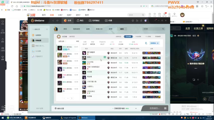Select the highlighted 历史战绩 sub-tab
Viewport: 214px width, 120px height.
pyautogui.click(x=128, y=37)
